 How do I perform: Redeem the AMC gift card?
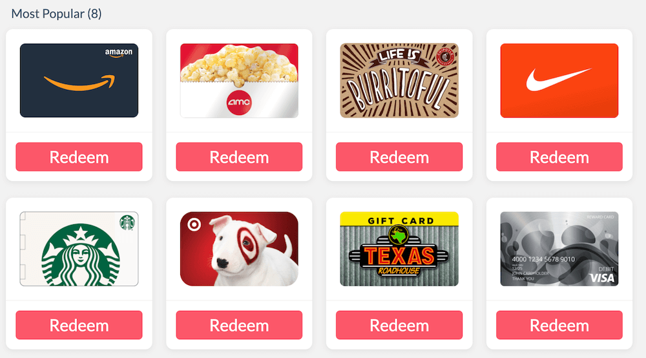click(x=239, y=157)
